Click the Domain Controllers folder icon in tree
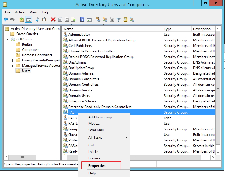The image size is (225, 178). pyautogui.click(x=18, y=55)
